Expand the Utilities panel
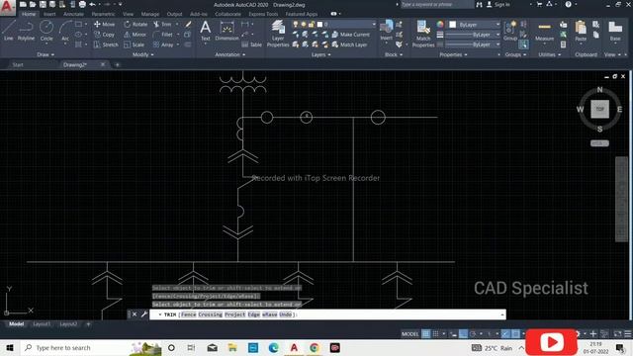Viewport: 633px width, 356px height. [550, 54]
